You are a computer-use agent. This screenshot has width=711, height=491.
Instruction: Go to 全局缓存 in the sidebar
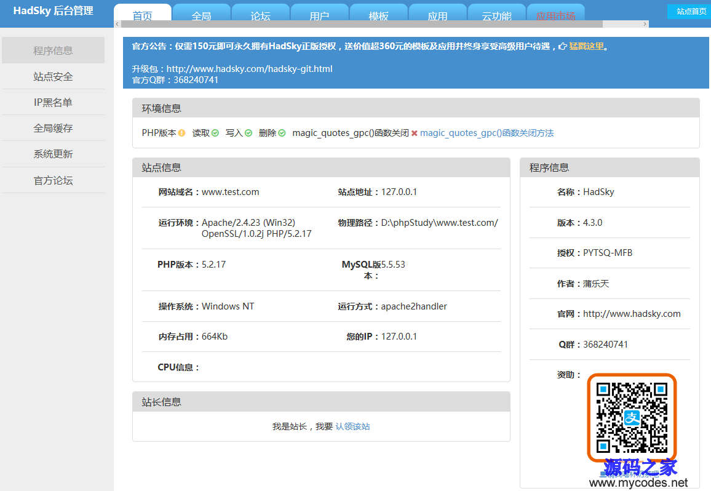53,128
